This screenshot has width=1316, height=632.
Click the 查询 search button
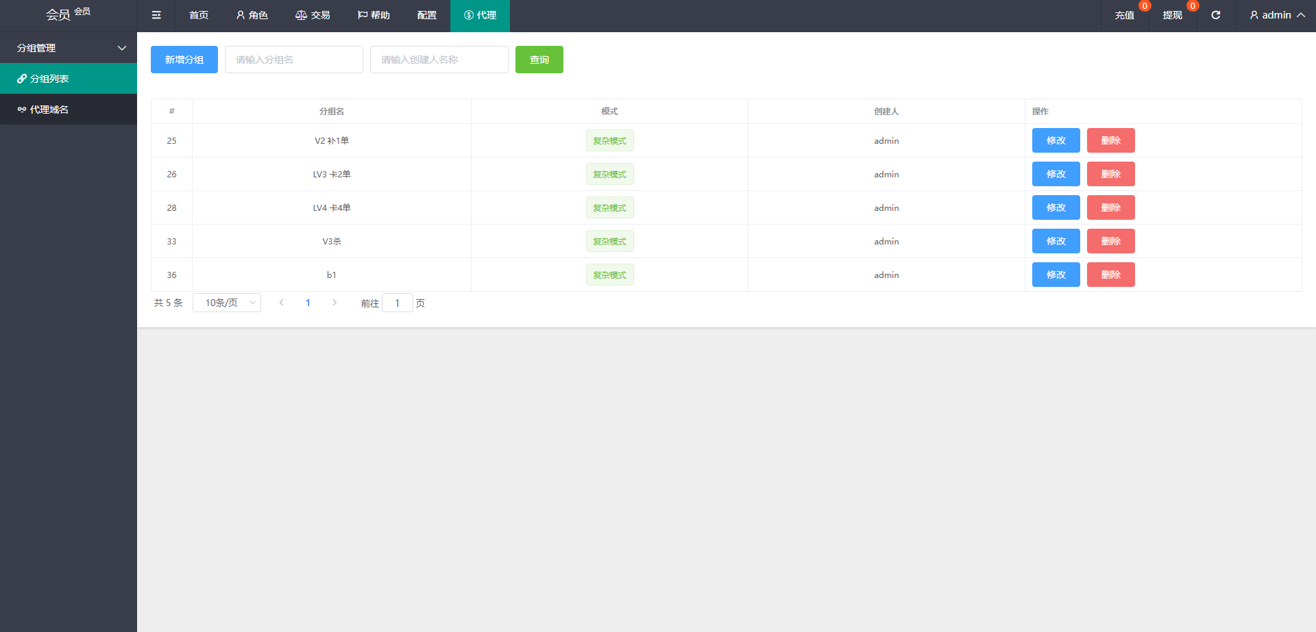click(x=539, y=60)
